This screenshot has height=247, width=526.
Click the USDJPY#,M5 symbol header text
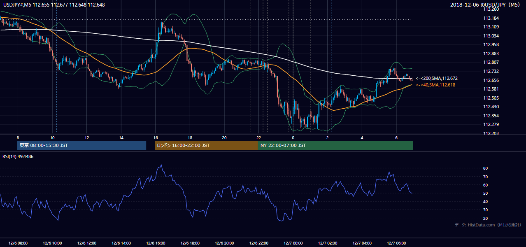(x=54, y=5)
